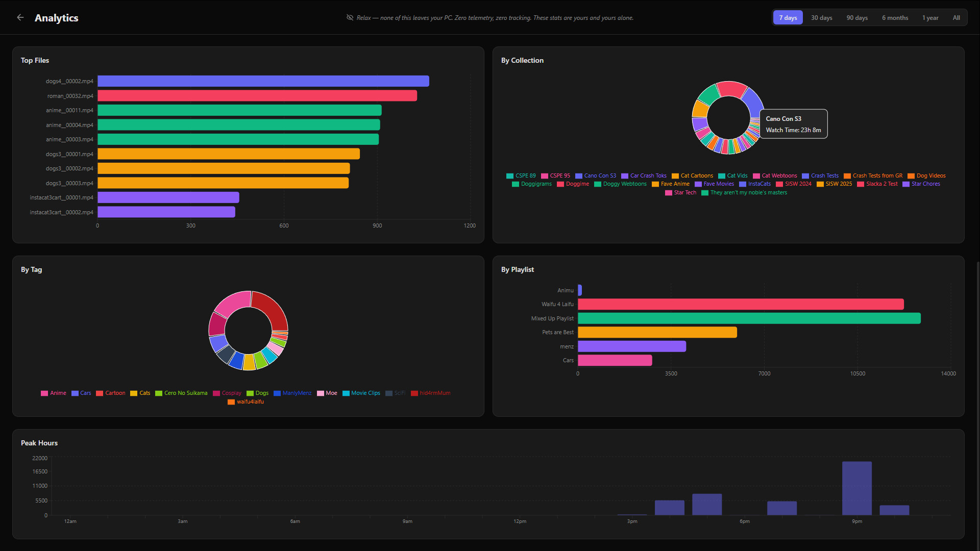Click the dogs4_00002.mp4 bar
Viewport: 980px width, 551px height.
(x=263, y=81)
